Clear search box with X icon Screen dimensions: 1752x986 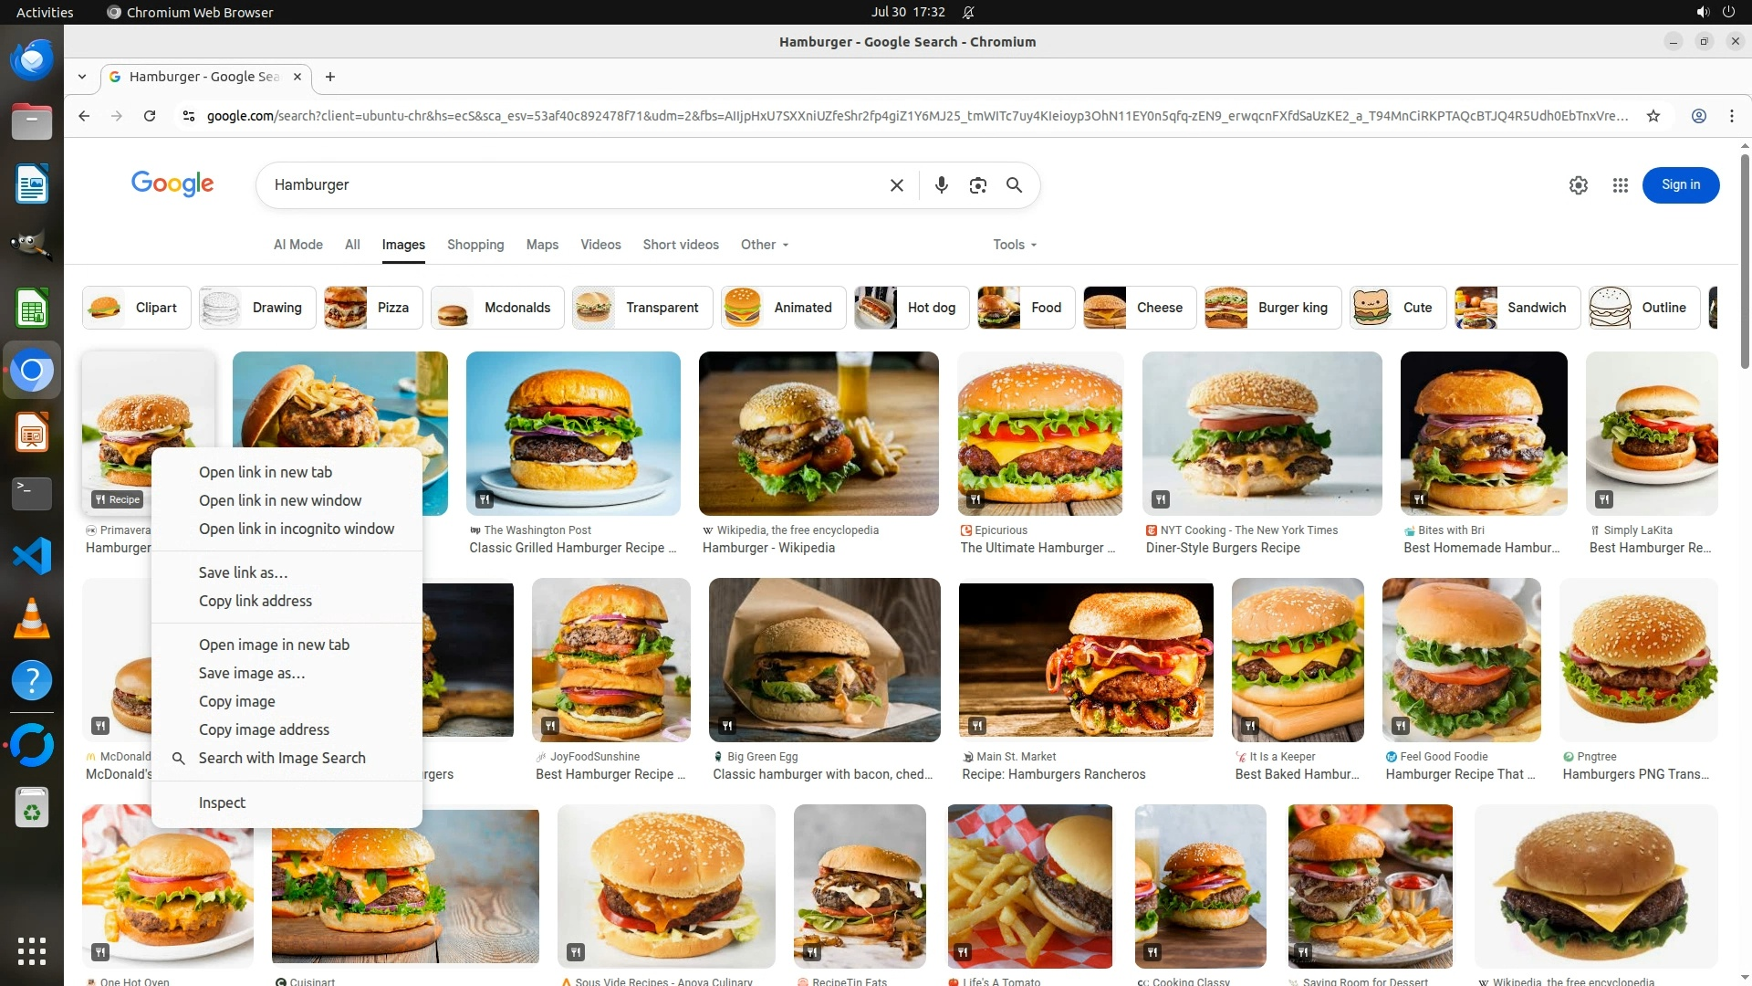(896, 185)
